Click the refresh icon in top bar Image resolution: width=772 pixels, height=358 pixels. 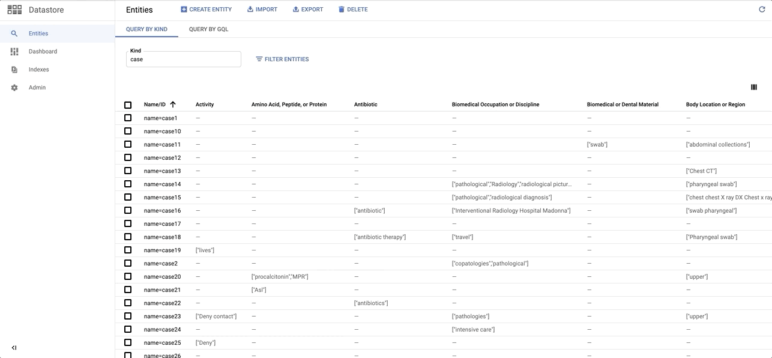(x=762, y=10)
